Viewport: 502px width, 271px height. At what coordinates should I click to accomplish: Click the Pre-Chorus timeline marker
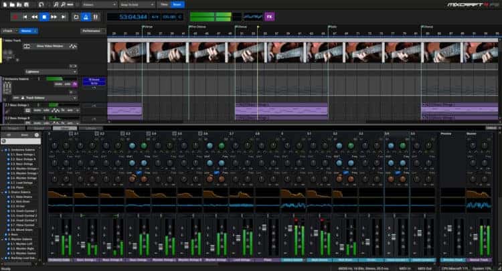coord(197,27)
